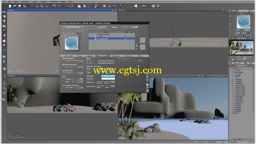The width and height of the screenshot is (256, 144).
Task: Open the Default water color dropdown arrow
Action: (132, 39)
